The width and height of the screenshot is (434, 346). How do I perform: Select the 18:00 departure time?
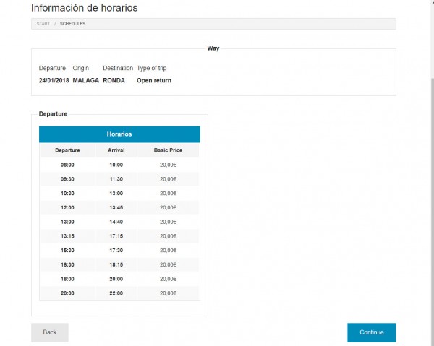coord(67,279)
